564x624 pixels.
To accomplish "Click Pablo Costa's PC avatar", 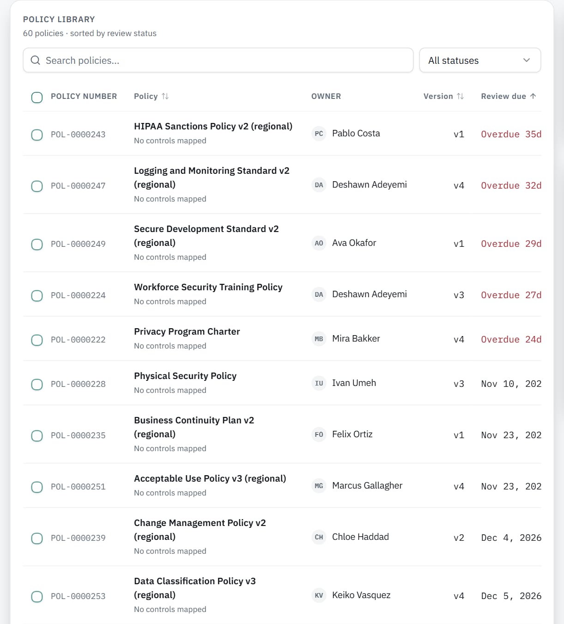I will click(319, 134).
